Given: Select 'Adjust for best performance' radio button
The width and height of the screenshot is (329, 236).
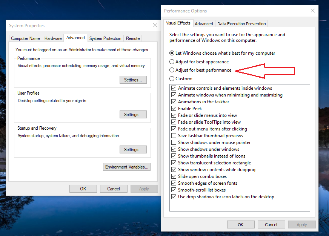Looking at the screenshot, I should [172, 70].
